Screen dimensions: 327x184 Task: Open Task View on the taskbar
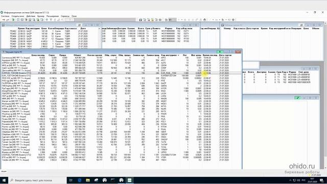71,180
